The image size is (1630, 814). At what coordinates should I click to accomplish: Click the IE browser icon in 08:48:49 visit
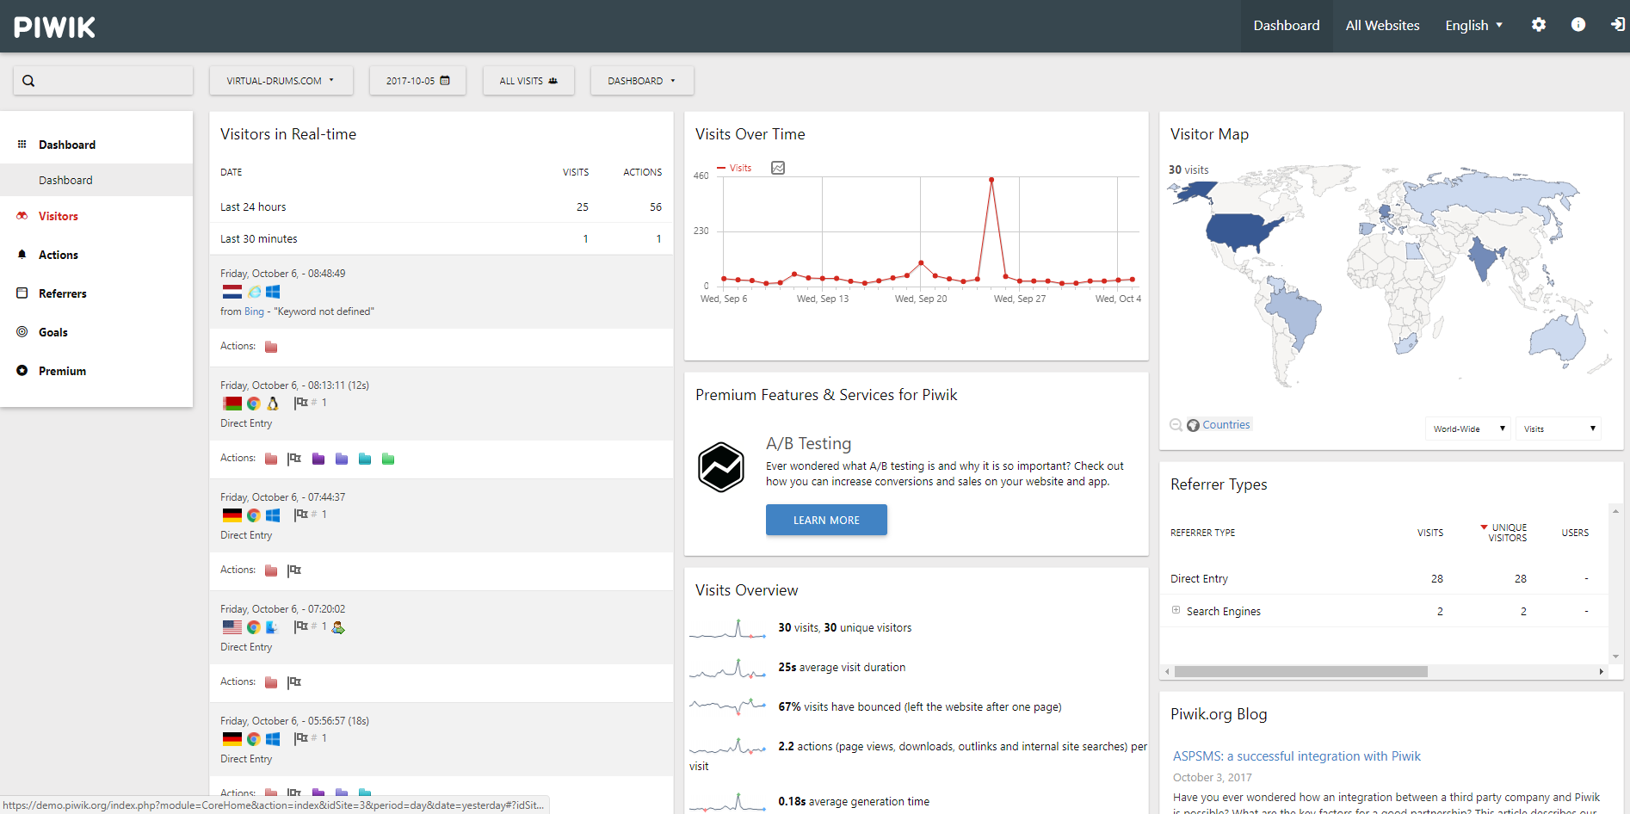click(255, 292)
